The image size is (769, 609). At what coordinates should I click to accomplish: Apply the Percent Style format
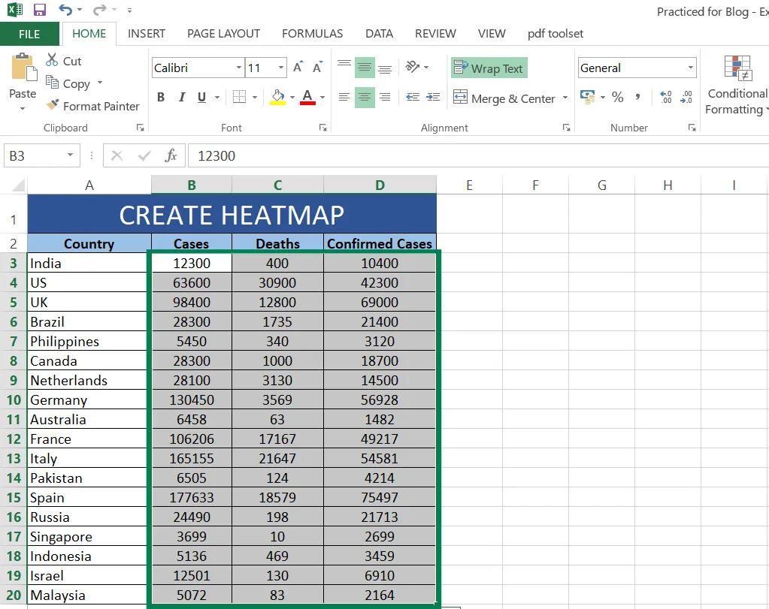point(617,97)
